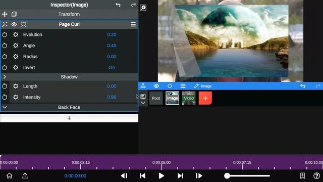
Task: Expand layer list with down chevron
Action: [x=143, y=103]
